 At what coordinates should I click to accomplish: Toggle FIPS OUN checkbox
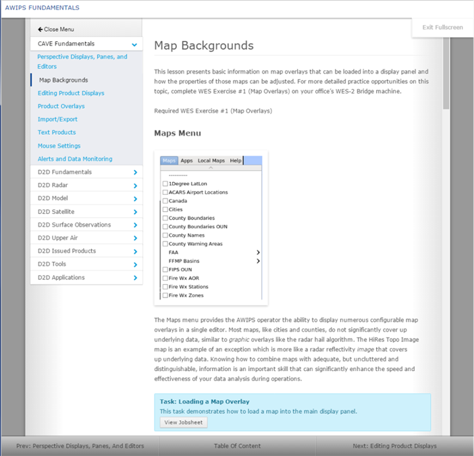165,270
